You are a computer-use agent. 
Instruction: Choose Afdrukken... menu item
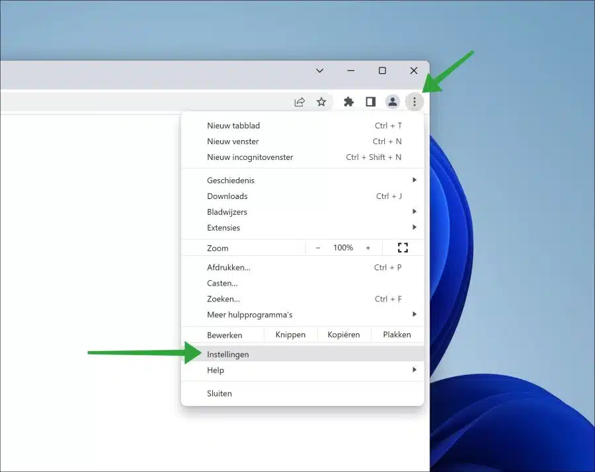[x=302, y=268]
